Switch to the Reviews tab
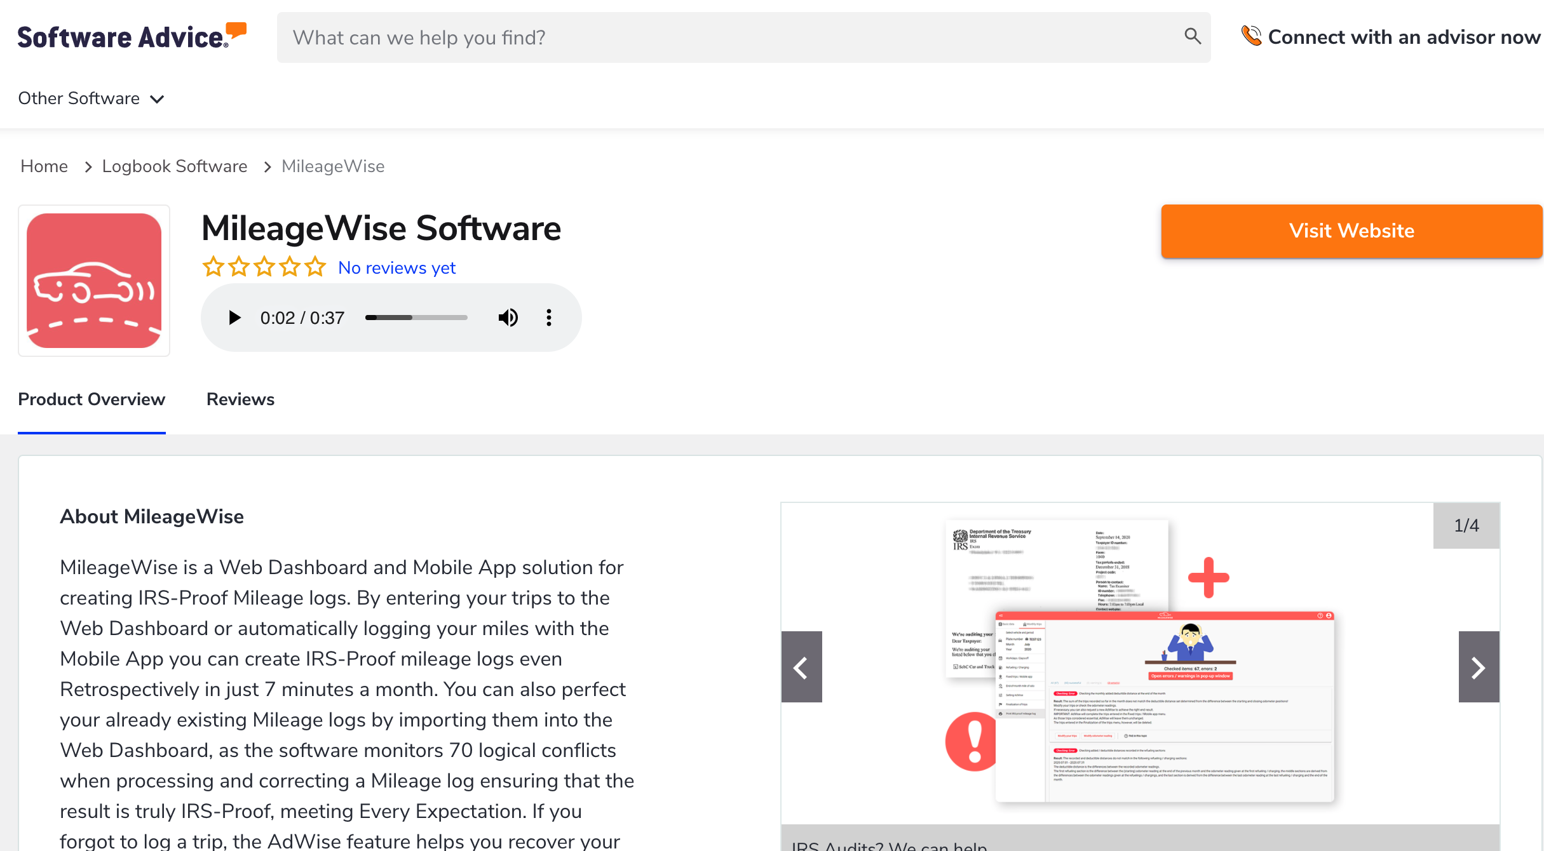1544x851 pixels. pos(240,399)
